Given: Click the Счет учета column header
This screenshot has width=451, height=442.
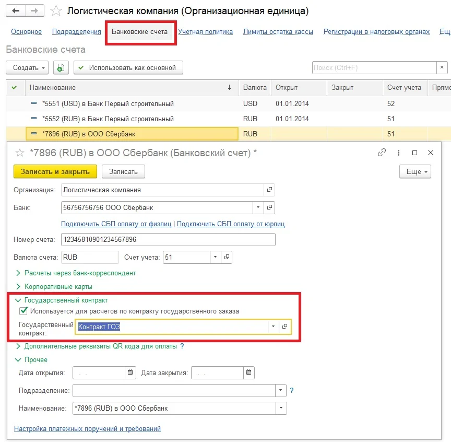Looking at the screenshot, I should [x=405, y=88].
